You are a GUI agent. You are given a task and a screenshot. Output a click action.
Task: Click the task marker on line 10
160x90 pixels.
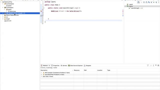[41, 16]
